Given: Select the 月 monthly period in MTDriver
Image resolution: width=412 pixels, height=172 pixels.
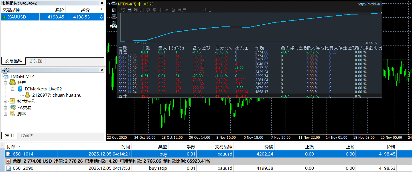Looking at the screenshot, I should click(x=142, y=10).
